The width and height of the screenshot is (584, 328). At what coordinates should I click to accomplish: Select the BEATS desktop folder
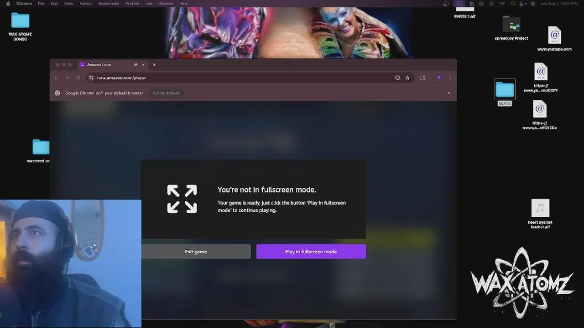[505, 92]
